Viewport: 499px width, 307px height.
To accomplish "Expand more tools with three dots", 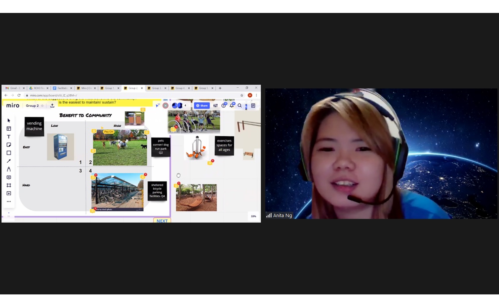I will click(x=9, y=201).
